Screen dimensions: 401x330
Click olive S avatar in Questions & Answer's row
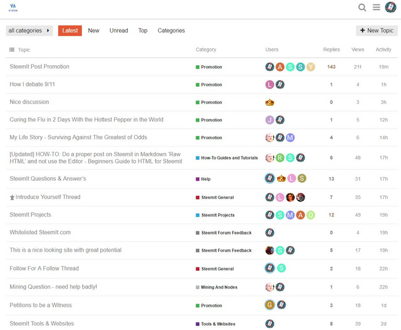pos(302,178)
